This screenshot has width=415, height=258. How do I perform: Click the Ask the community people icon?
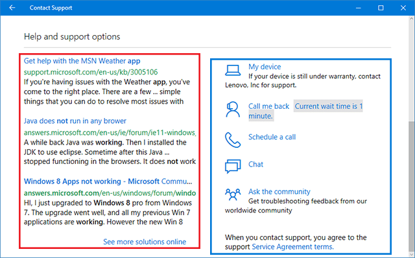(x=233, y=194)
